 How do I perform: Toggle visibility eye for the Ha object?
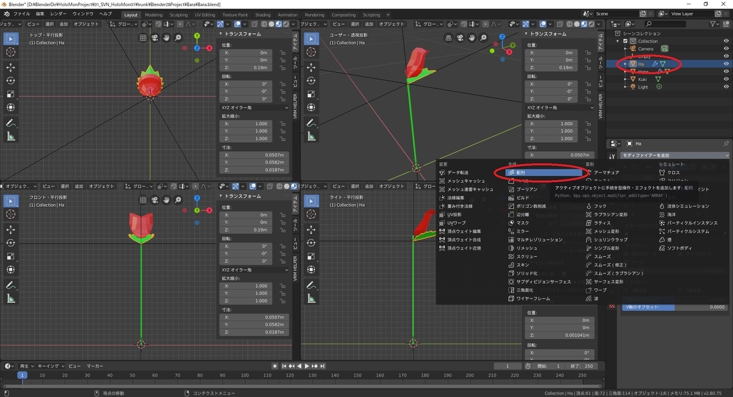click(726, 64)
